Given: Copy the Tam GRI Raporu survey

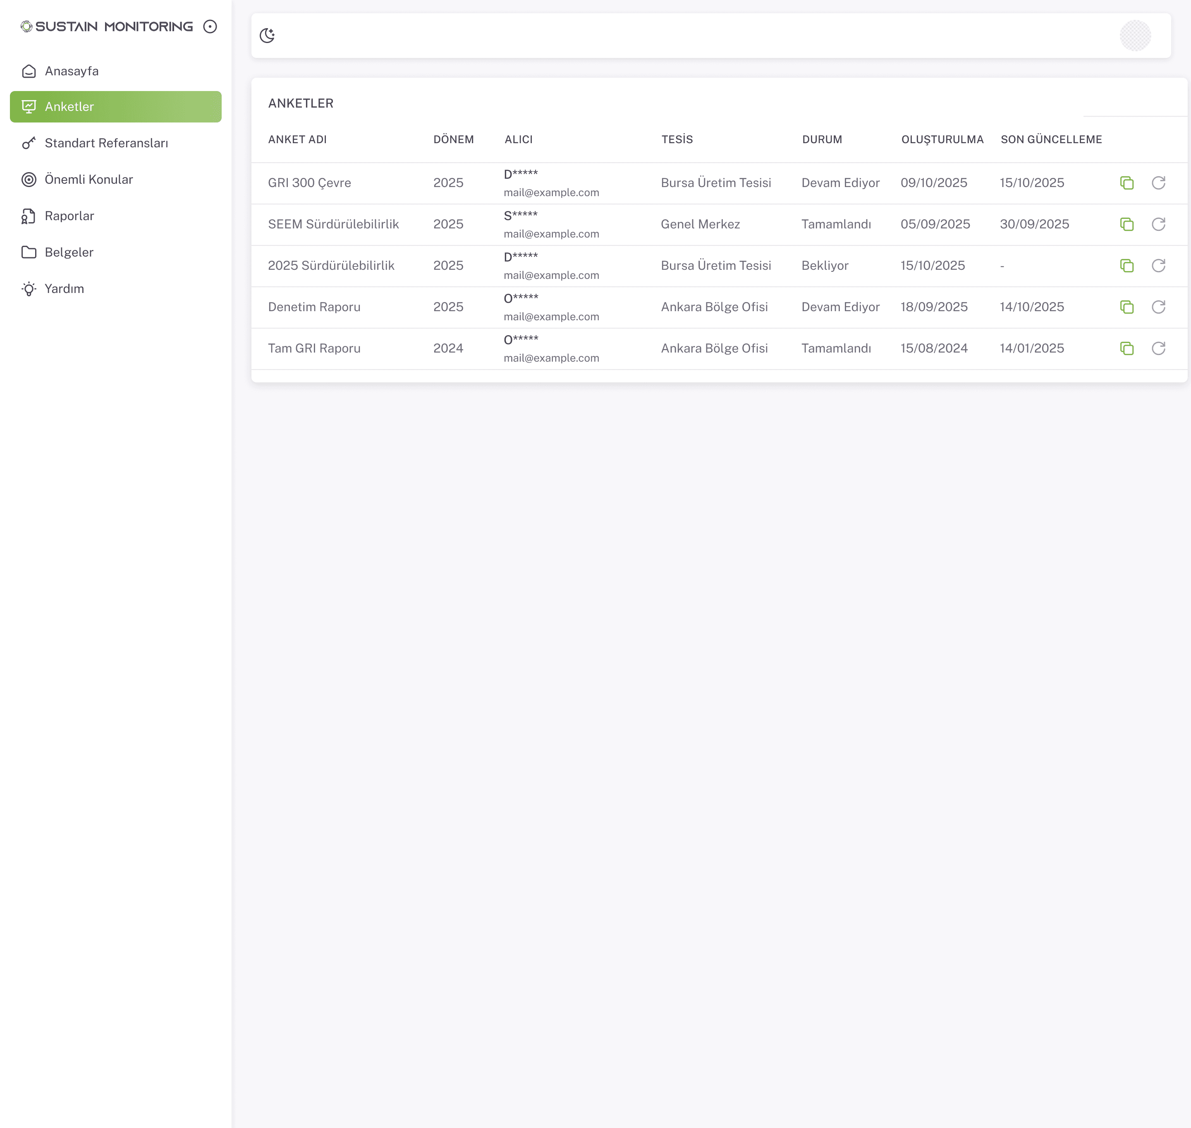Looking at the screenshot, I should 1127,349.
